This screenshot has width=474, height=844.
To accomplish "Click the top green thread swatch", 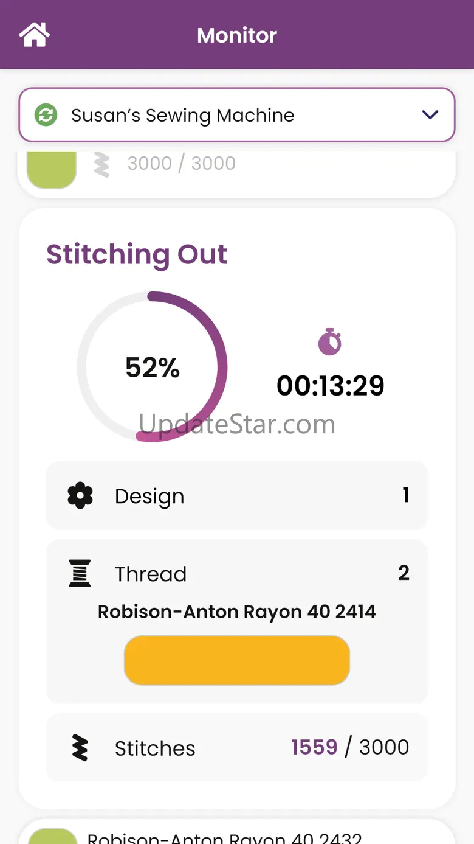I will tap(52, 169).
